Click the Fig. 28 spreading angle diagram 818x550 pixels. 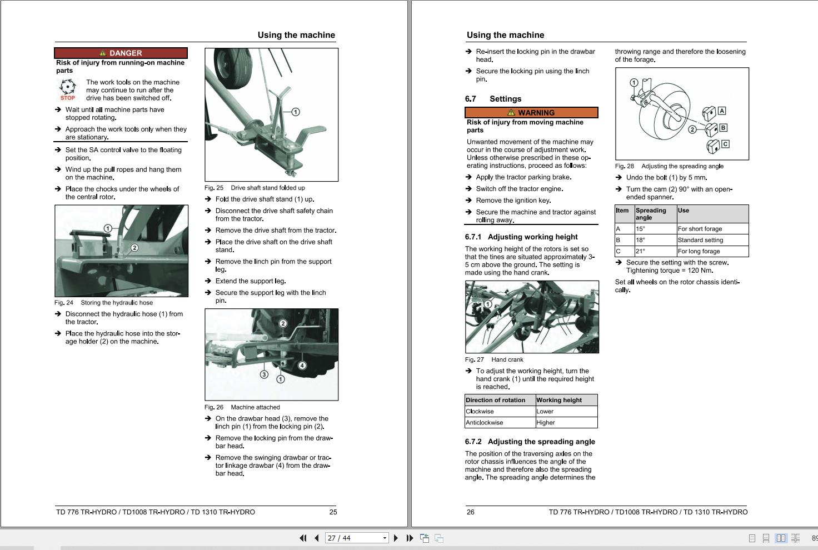click(x=682, y=114)
